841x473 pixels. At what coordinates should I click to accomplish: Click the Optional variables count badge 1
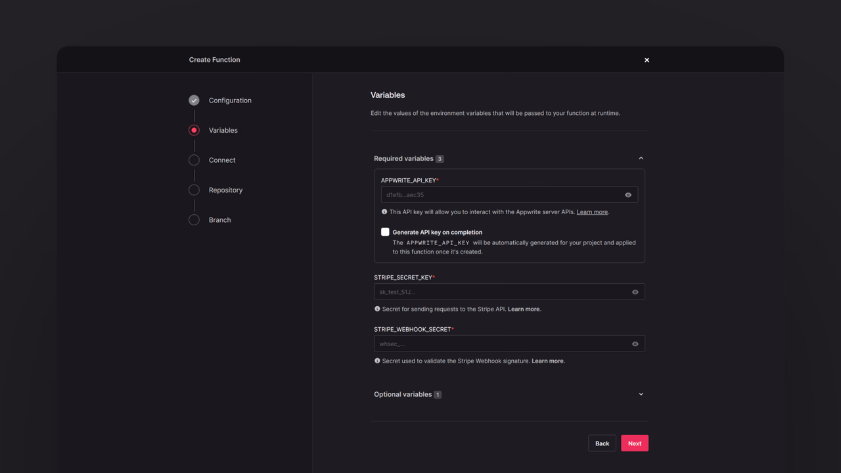(438, 395)
